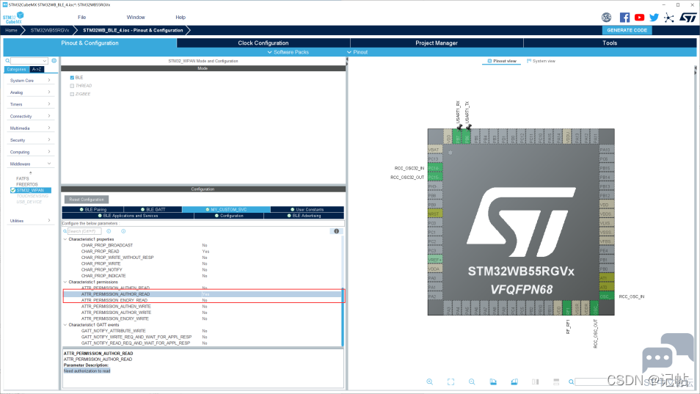This screenshot has height=394, width=700.
Task: Click the scroll-up arrow above FATFS
Action: click(30, 172)
